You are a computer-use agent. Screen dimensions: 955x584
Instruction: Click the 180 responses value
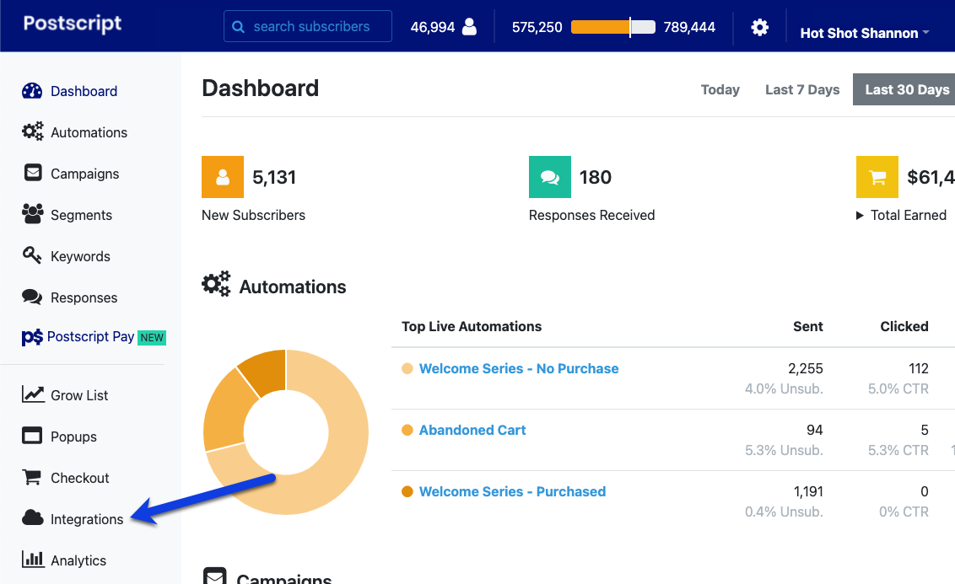click(x=595, y=177)
